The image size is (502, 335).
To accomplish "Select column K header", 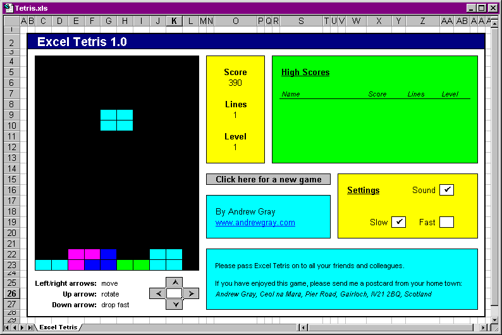I will click(174, 21).
